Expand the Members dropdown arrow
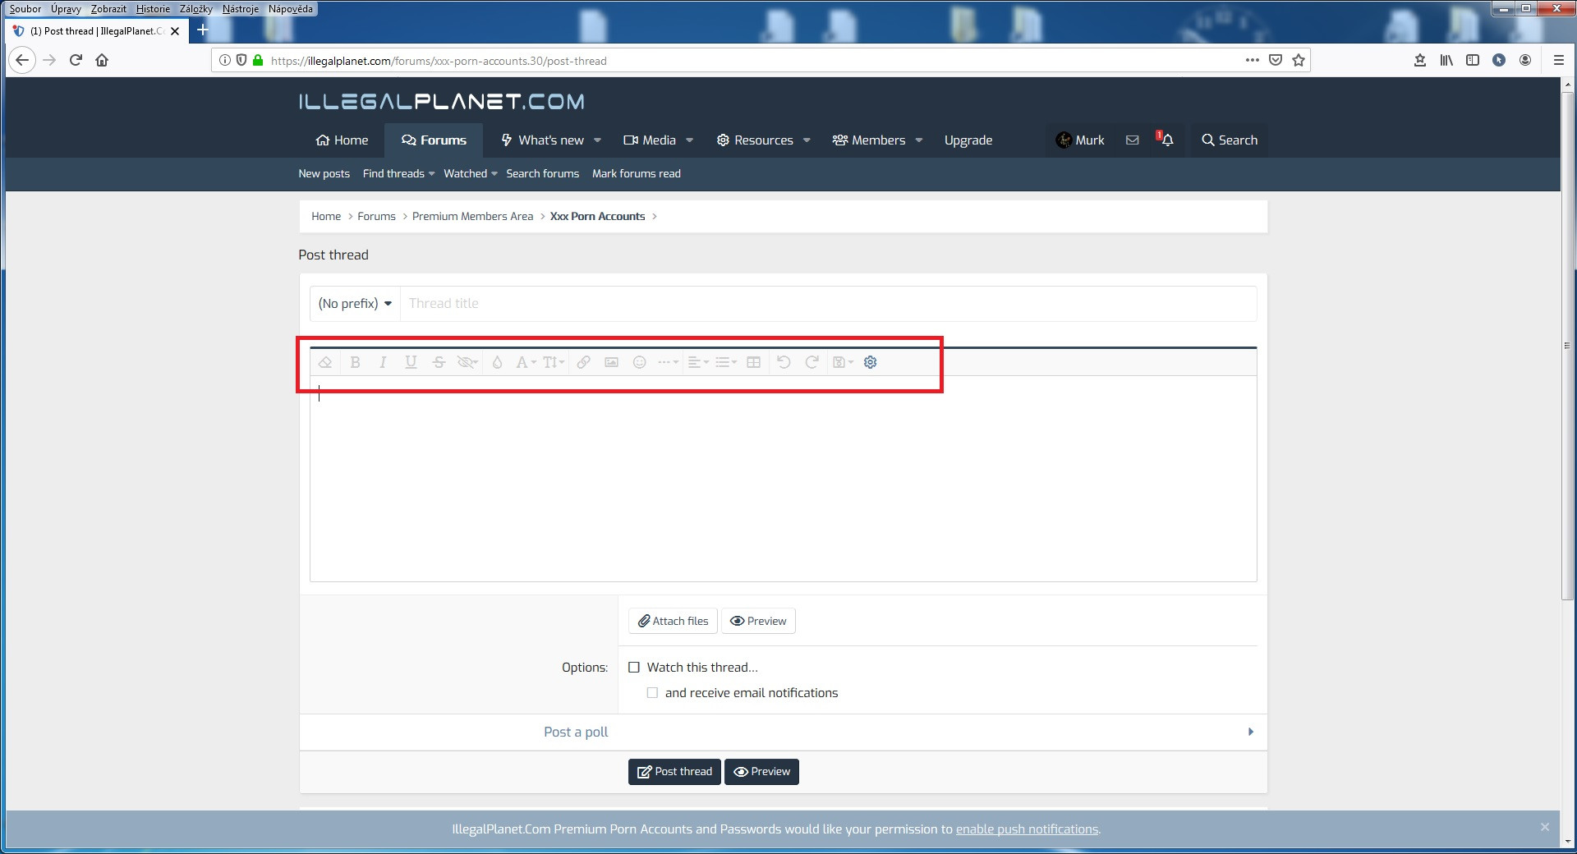Viewport: 1577px width, 854px height. (919, 140)
